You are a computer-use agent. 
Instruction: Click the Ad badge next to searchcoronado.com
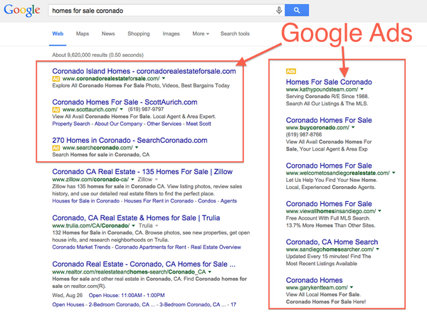click(x=56, y=148)
